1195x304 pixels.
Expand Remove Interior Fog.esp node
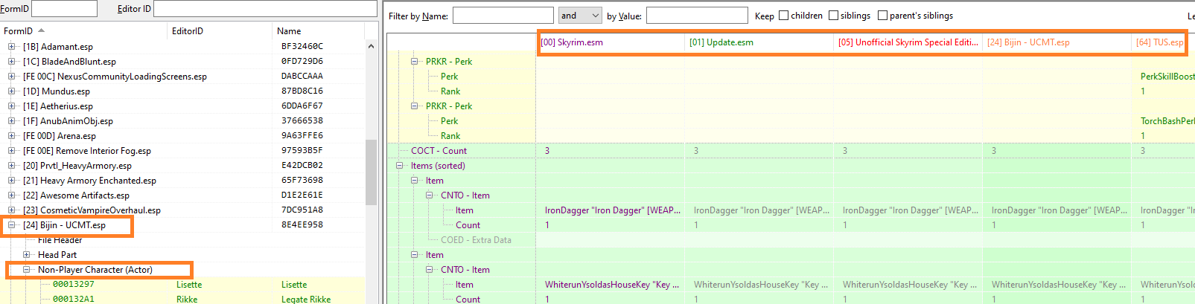point(11,151)
